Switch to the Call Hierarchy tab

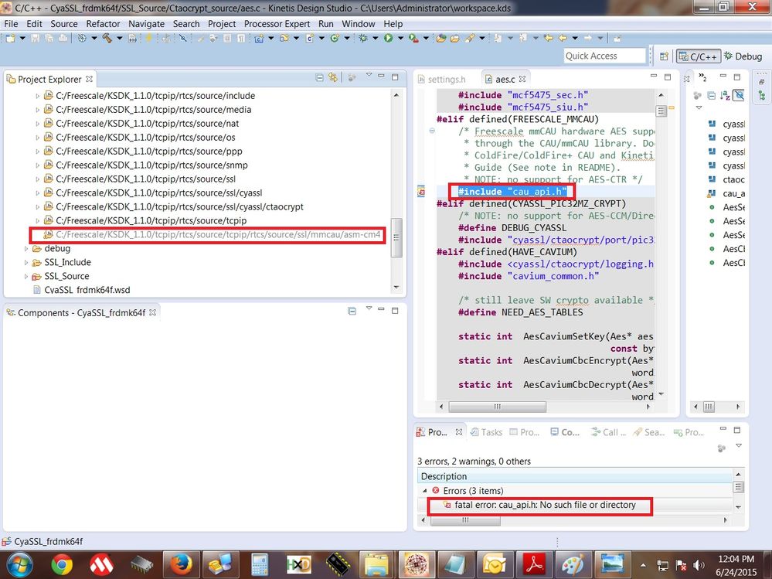click(608, 432)
